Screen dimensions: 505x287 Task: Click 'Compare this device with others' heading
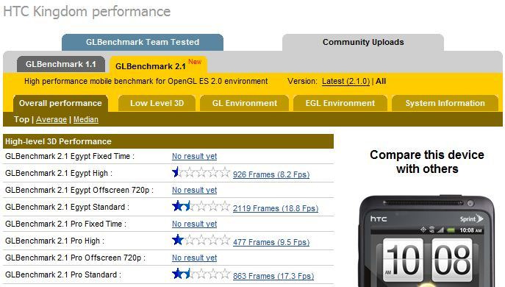click(427, 162)
